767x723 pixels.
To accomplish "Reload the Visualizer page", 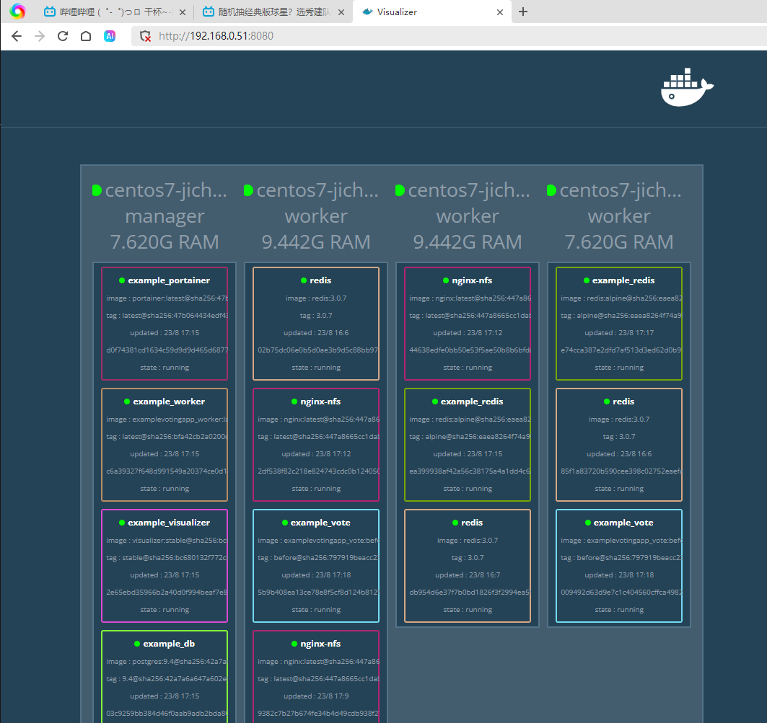I will (63, 36).
